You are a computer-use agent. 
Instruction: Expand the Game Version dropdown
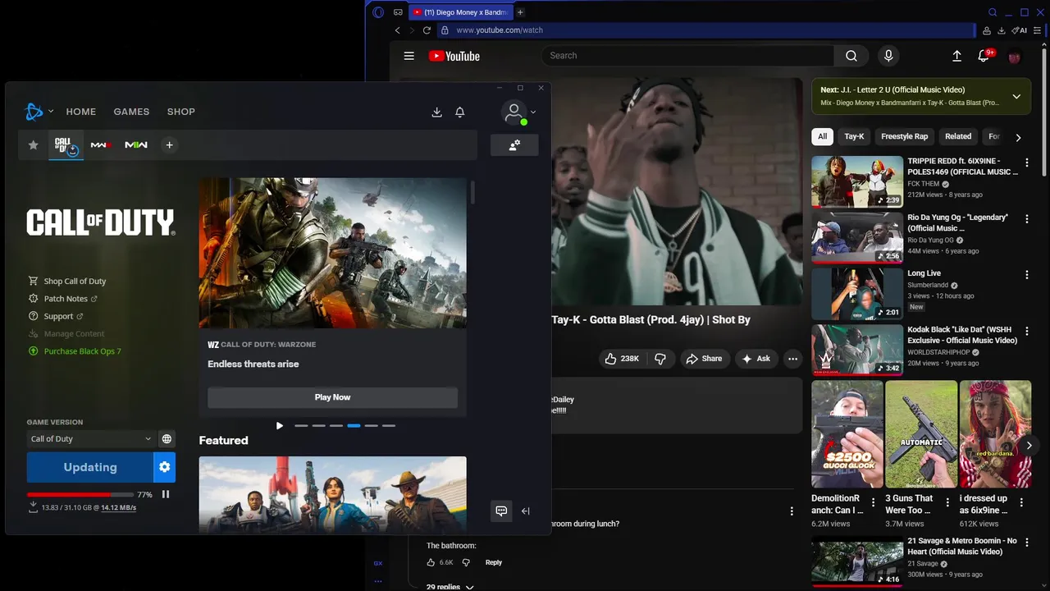point(90,439)
